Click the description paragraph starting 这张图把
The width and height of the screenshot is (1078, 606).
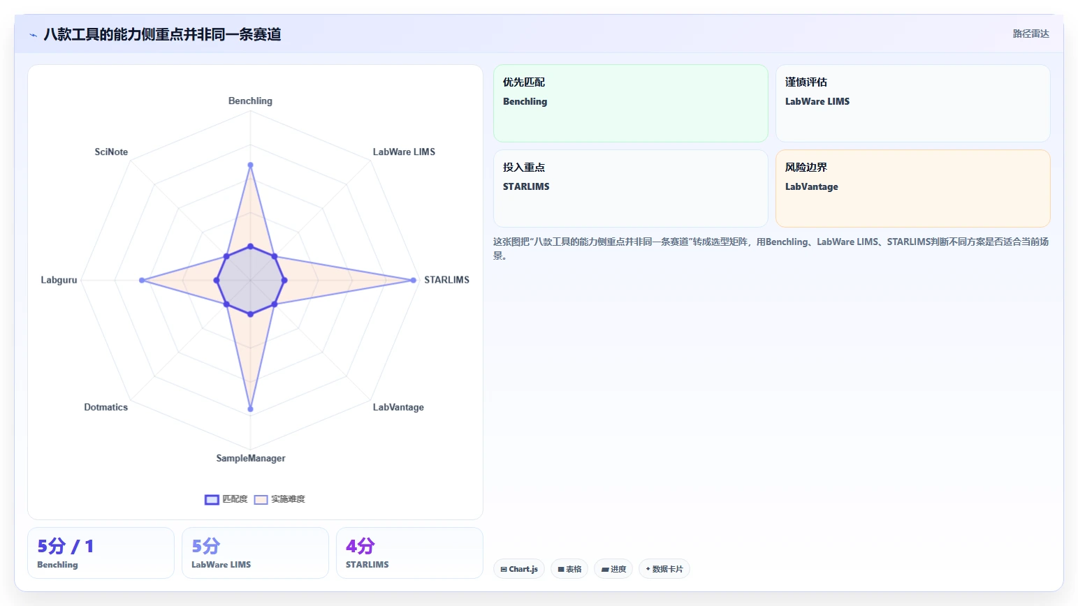point(771,249)
